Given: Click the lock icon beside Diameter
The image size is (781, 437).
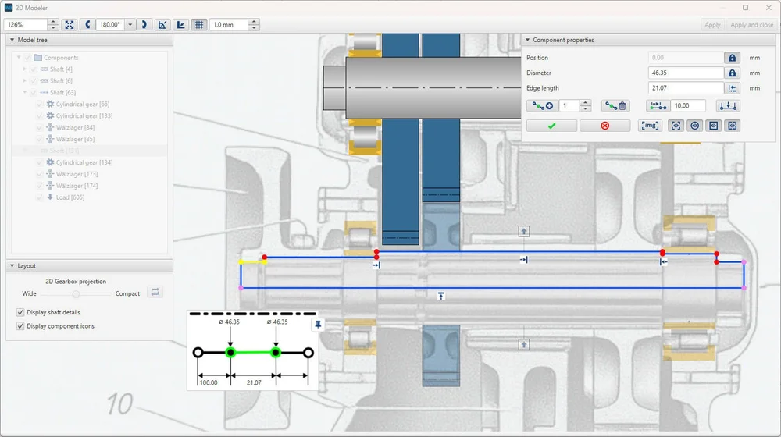Looking at the screenshot, I should (x=732, y=73).
